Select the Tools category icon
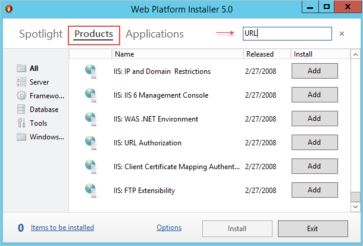Screen dimensions: 363x246 [x=21, y=123]
